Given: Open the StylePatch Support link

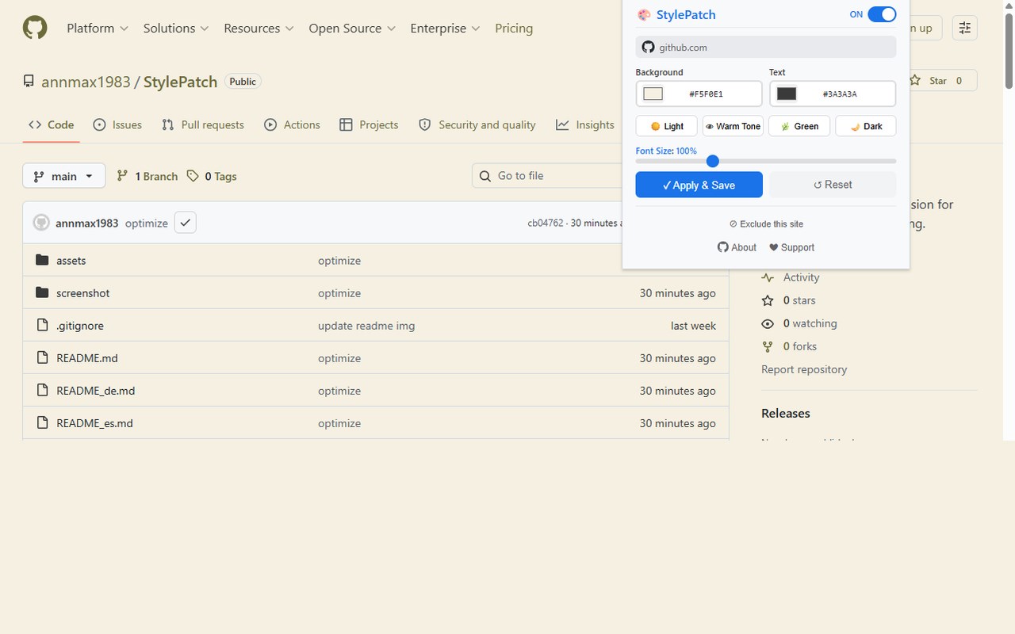Looking at the screenshot, I should 791,247.
